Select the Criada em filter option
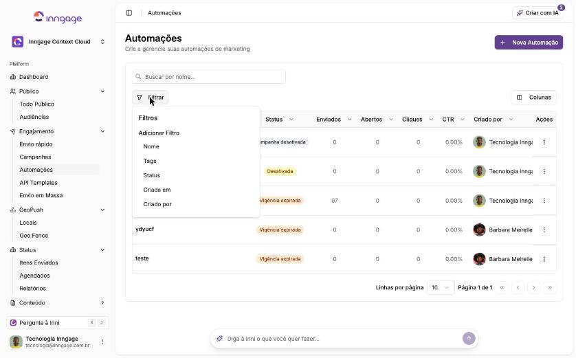The height and width of the screenshot is (358, 576). click(196, 190)
